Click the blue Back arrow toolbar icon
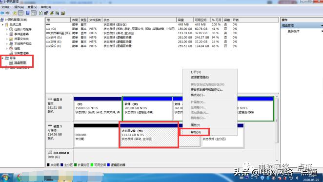 click(2, 13)
